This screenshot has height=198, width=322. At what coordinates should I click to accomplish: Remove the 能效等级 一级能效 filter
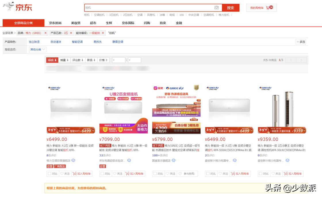pos(103,33)
